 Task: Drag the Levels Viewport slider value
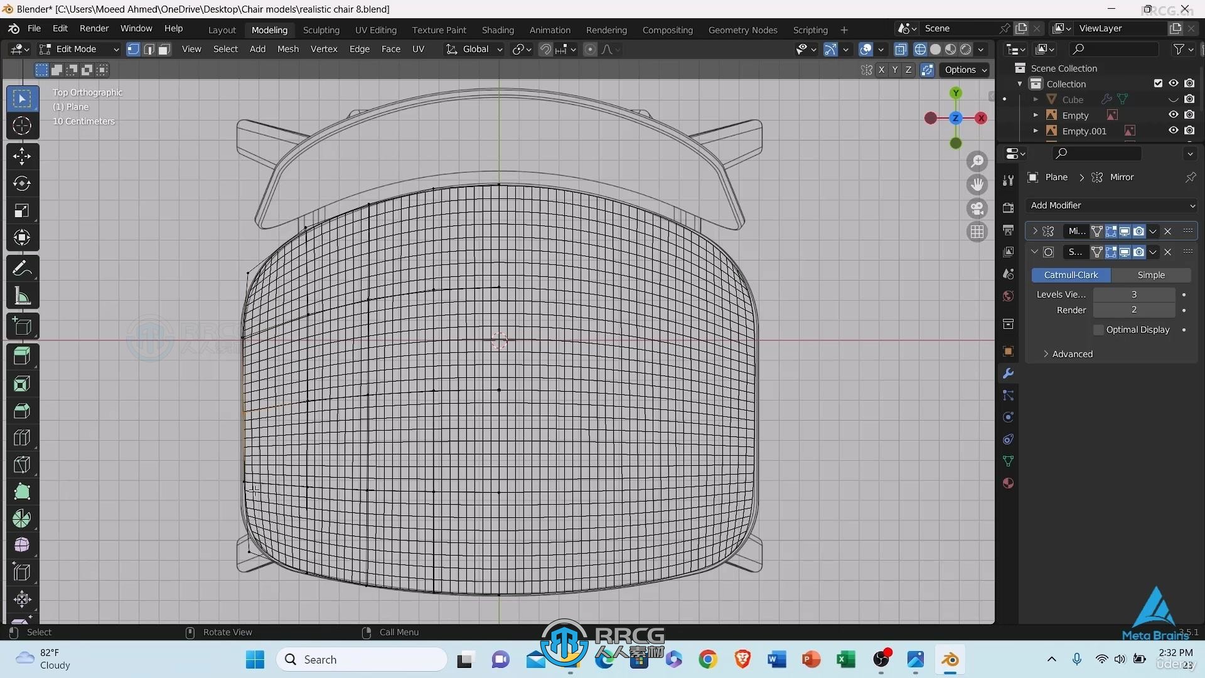pos(1135,294)
